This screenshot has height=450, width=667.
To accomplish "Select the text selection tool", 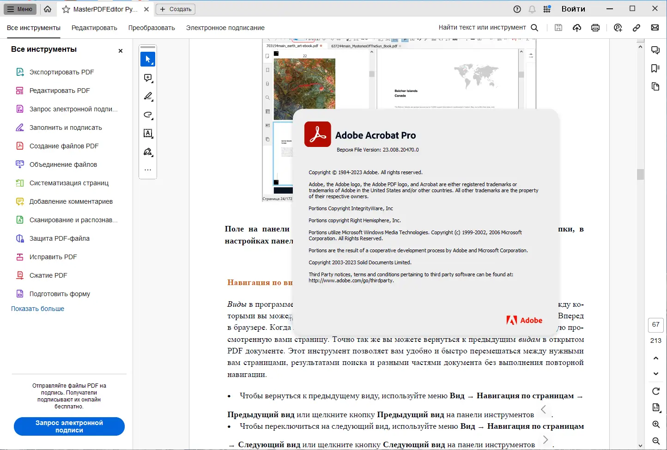I will click(148, 133).
